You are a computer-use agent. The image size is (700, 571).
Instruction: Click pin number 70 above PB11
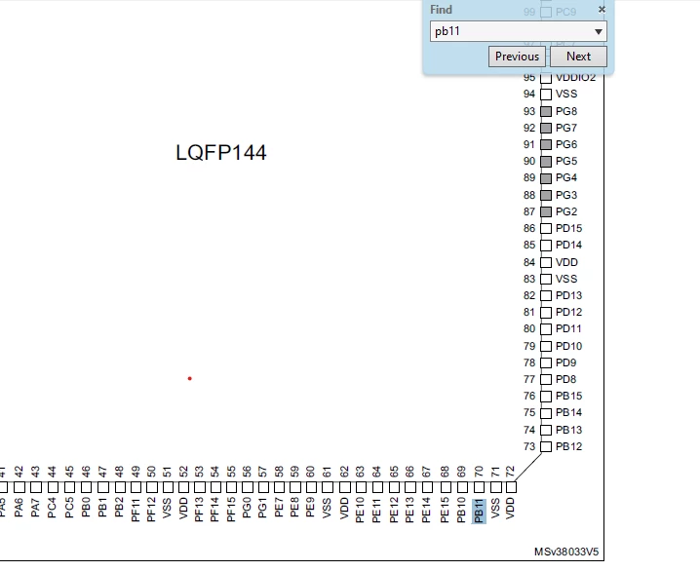point(479,472)
